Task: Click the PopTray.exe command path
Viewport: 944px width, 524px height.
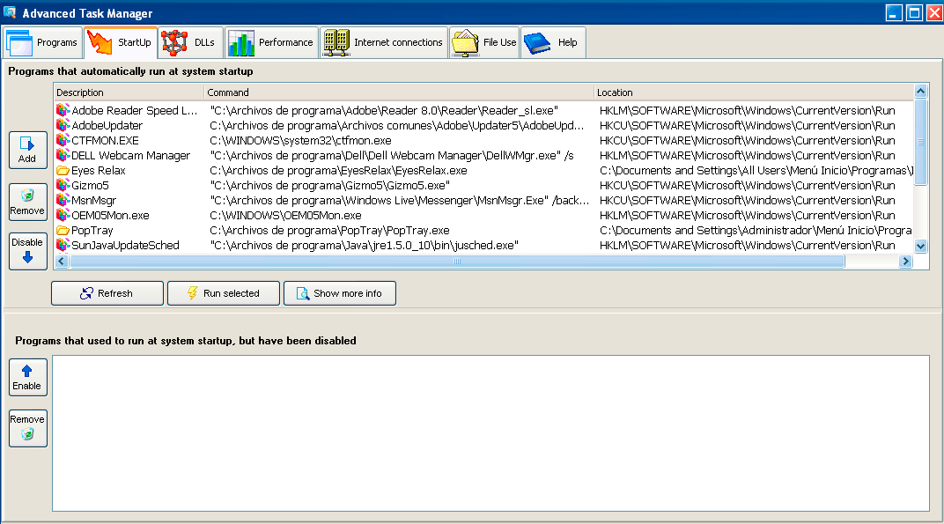Action: (329, 230)
